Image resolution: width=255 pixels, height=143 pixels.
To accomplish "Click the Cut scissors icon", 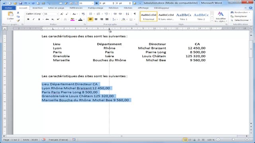I will click(x=18, y=13).
